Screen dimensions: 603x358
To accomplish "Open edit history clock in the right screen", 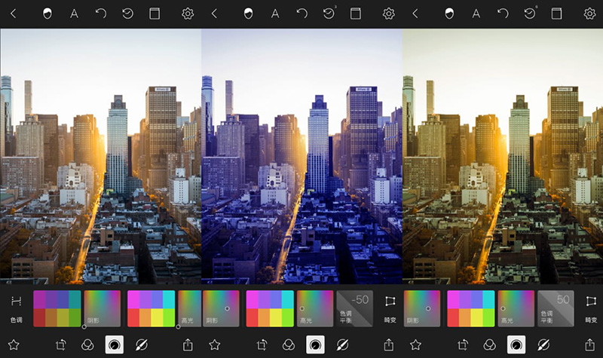I will tap(530, 14).
